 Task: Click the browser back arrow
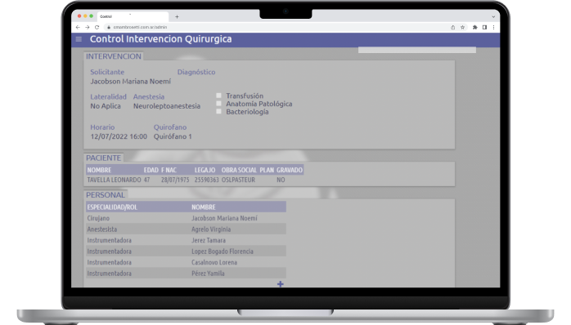pos(78,27)
